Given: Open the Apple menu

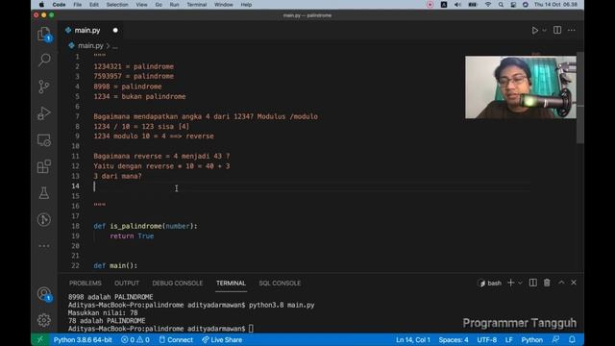Looking at the screenshot, I should [x=41, y=5].
